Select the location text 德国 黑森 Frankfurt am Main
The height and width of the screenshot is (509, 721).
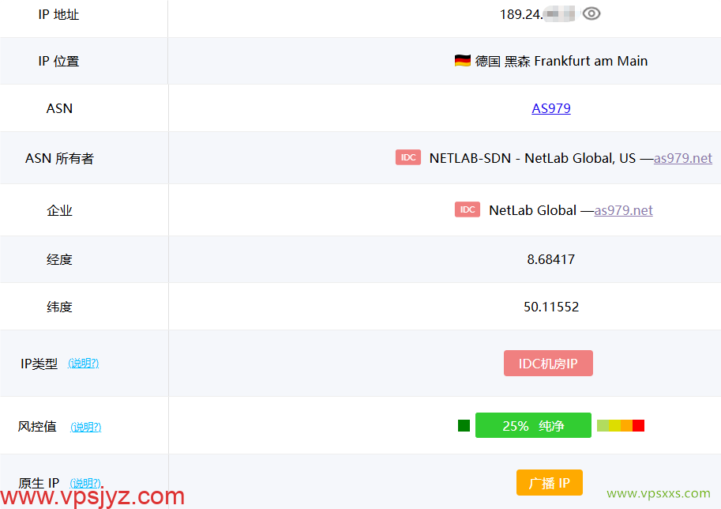(x=561, y=61)
